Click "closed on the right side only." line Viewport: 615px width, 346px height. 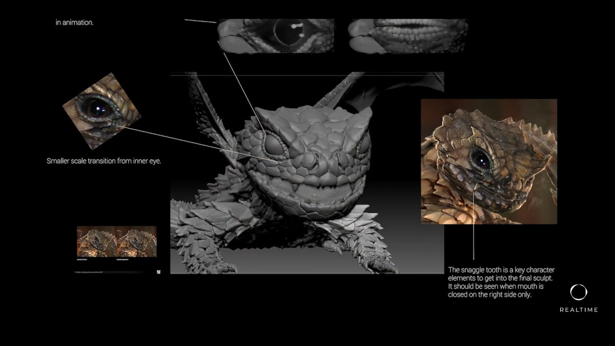coord(490,295)
